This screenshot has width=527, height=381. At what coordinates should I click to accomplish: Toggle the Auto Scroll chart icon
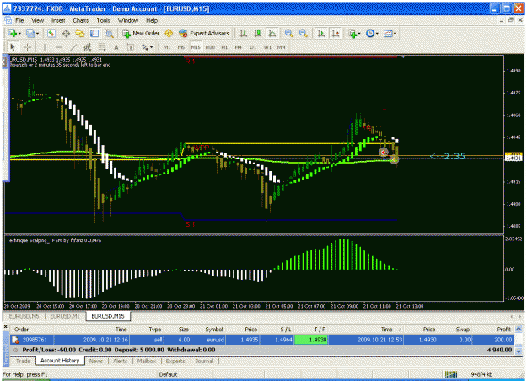click(x=321, y=33)
